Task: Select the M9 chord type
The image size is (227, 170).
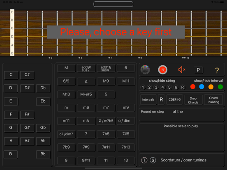Action: coord(106,81)
